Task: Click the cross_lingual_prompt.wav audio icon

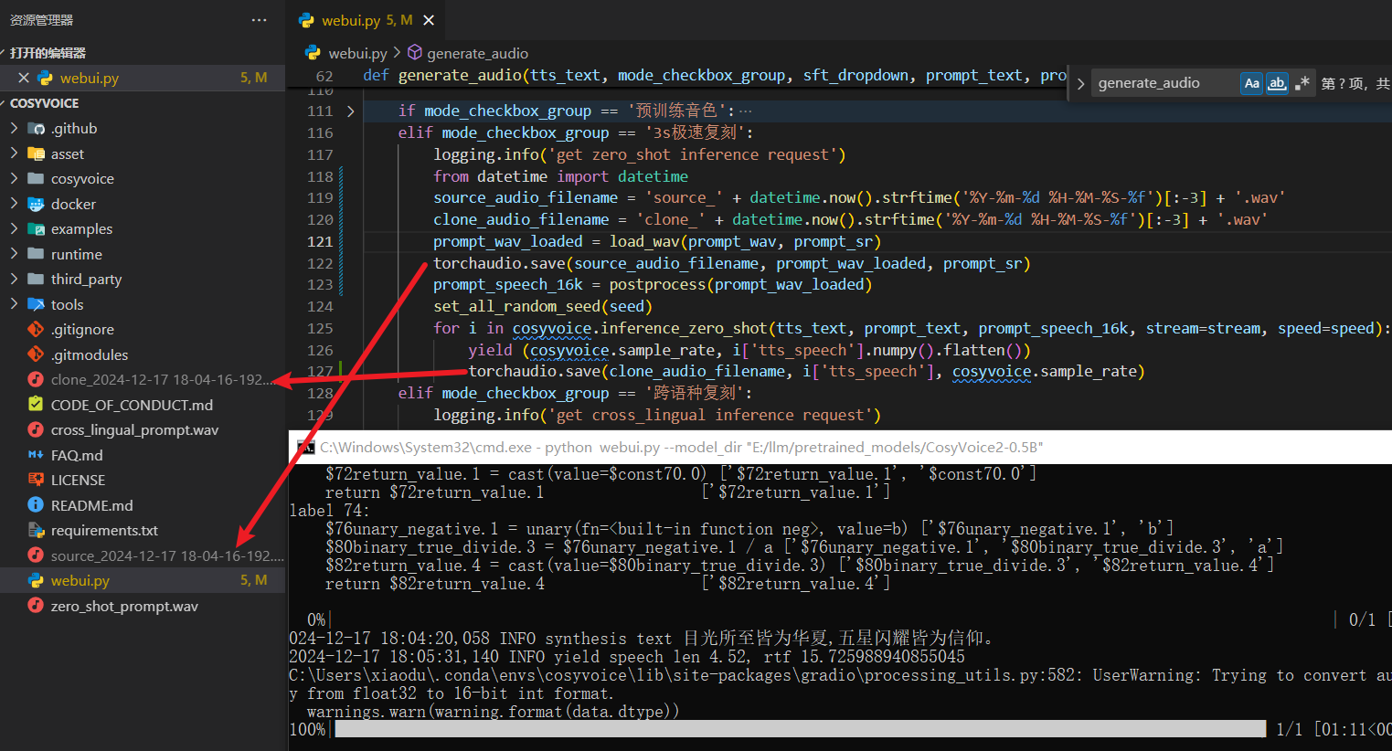Action: (x=36, y=429)
